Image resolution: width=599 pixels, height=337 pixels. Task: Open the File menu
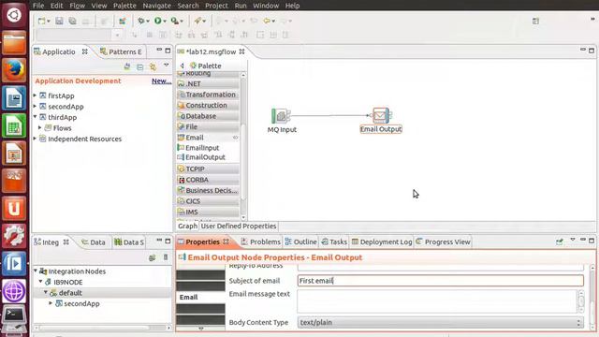38,6
